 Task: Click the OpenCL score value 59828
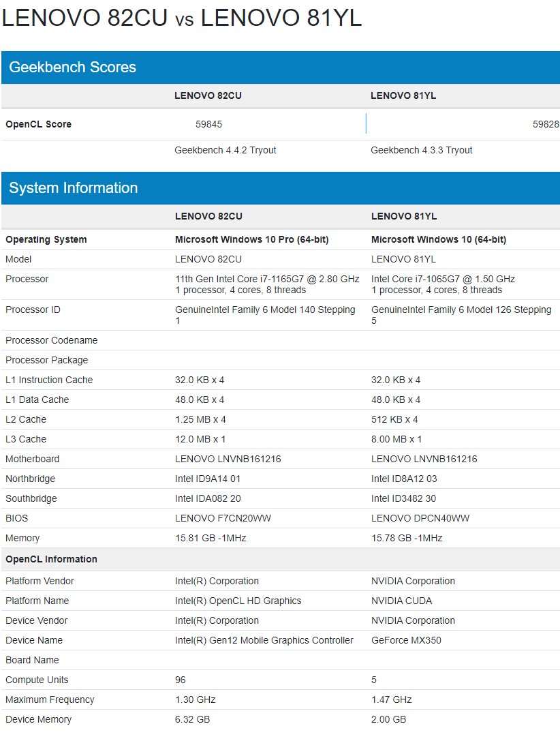(546, 125)
